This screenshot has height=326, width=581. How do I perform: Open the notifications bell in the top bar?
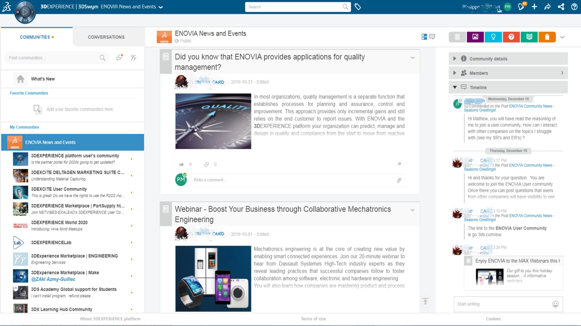pyautogui.click(x=521, y=7)
